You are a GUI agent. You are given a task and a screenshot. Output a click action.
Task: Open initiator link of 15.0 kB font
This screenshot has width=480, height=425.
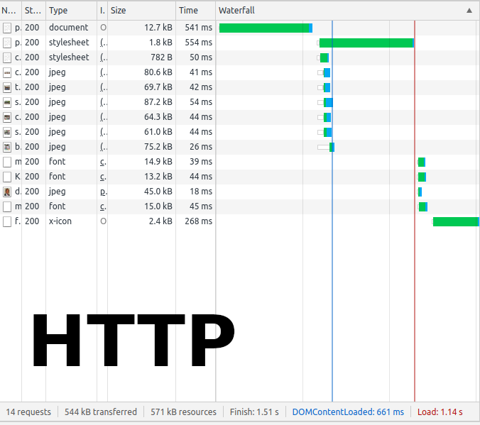click(104, 207)
